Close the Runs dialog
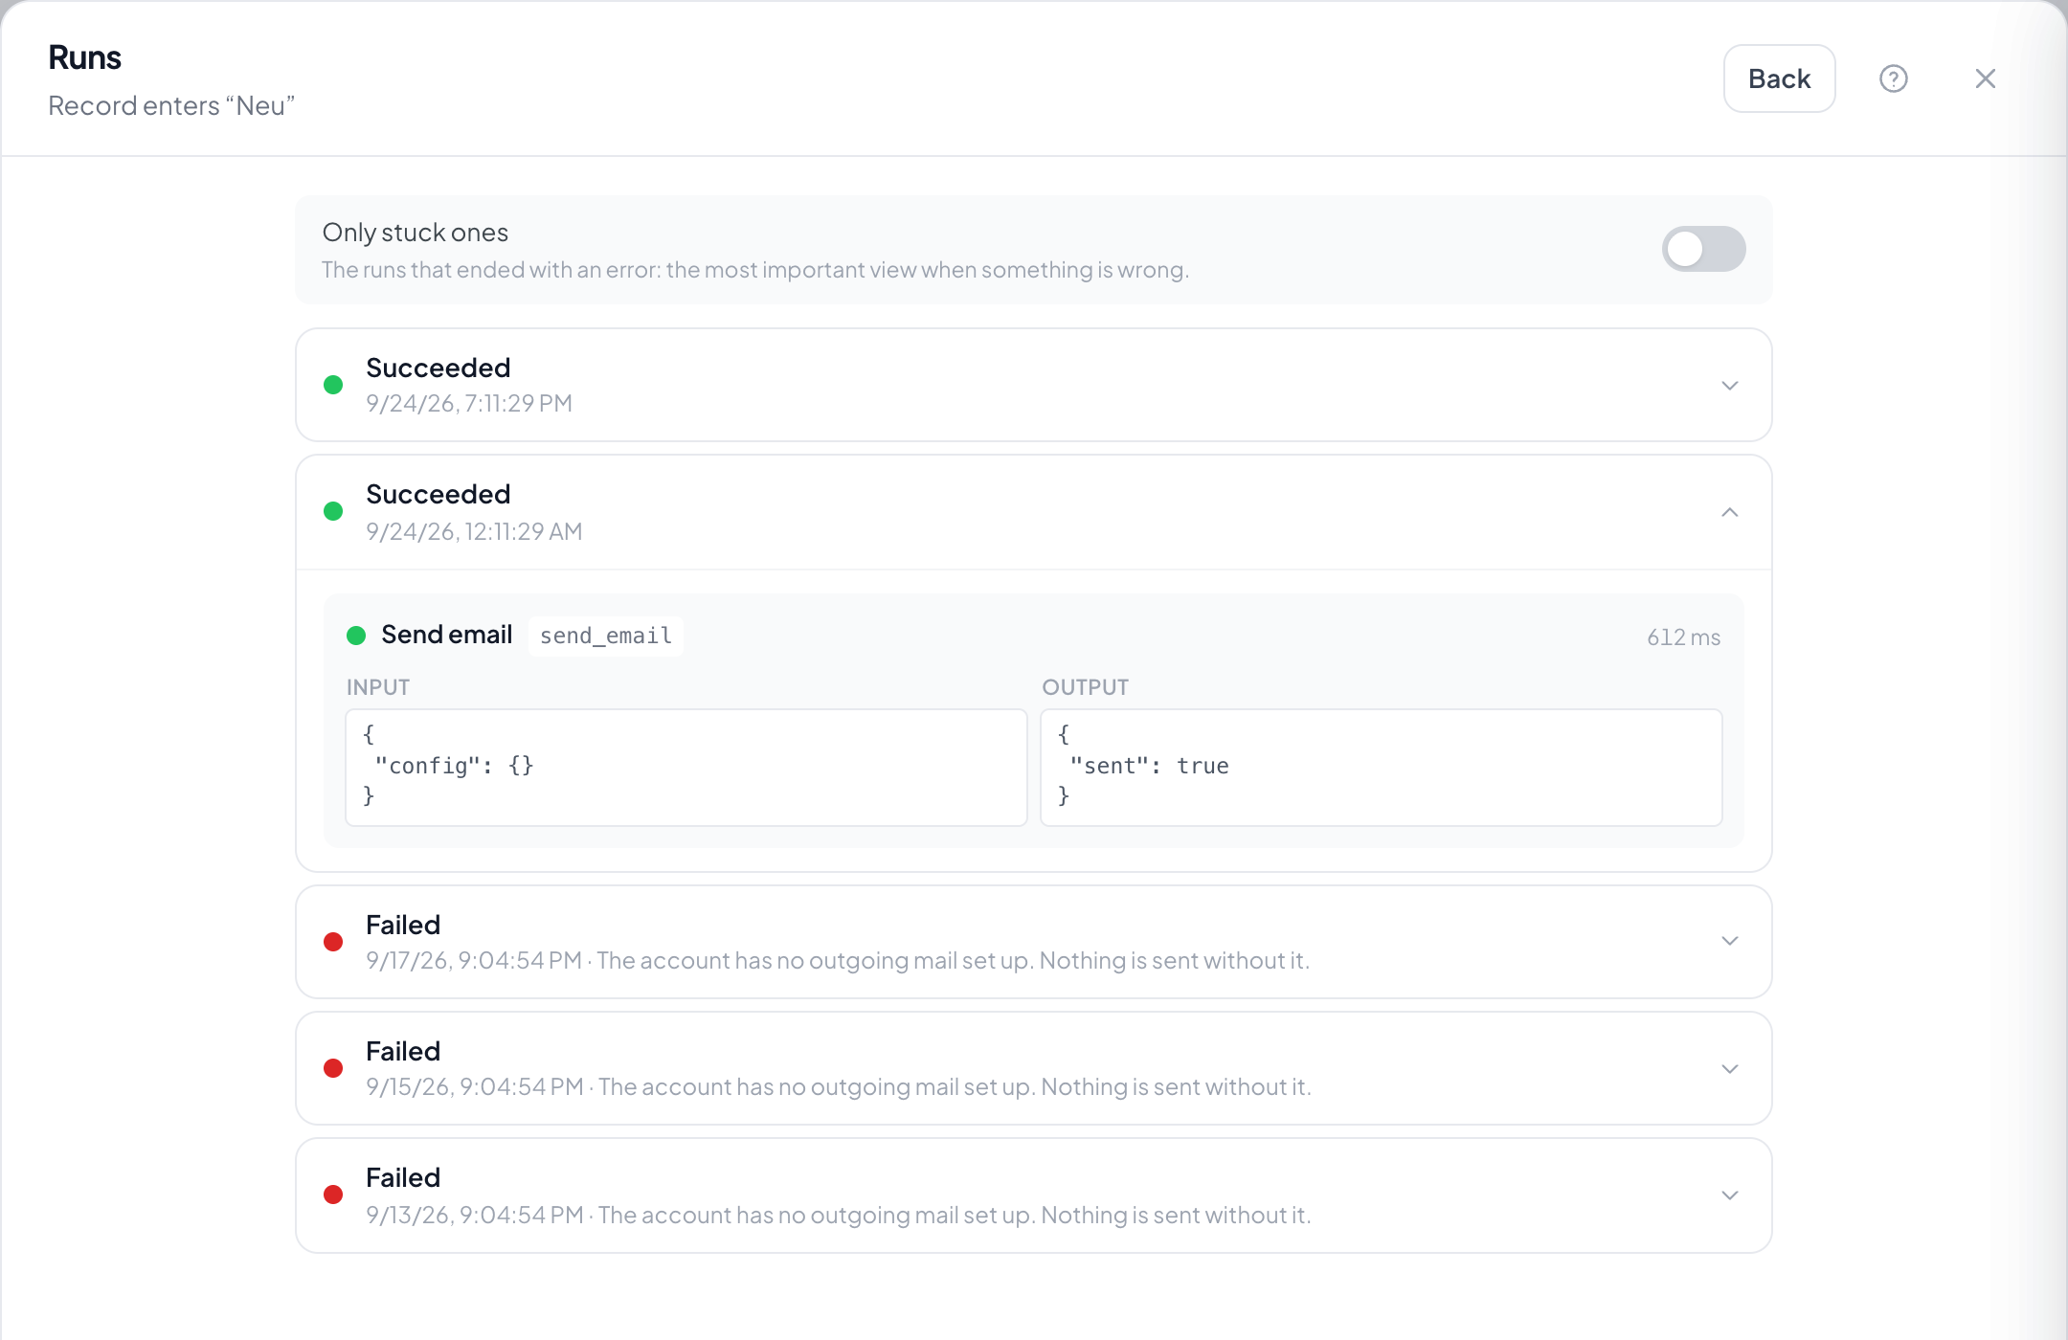Screen dimensions: 2068x1340 (x=1985, y=78)
